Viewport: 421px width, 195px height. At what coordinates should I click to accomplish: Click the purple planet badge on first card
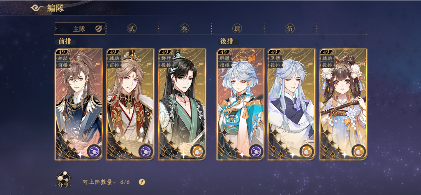coord(94,151)
